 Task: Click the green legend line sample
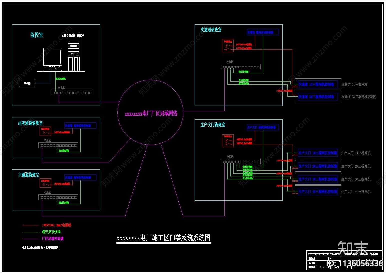click(x=31, y=232)
